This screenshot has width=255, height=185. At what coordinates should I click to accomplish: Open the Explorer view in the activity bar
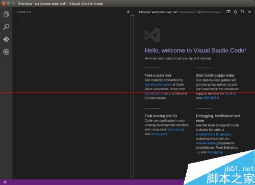point(6,14)
